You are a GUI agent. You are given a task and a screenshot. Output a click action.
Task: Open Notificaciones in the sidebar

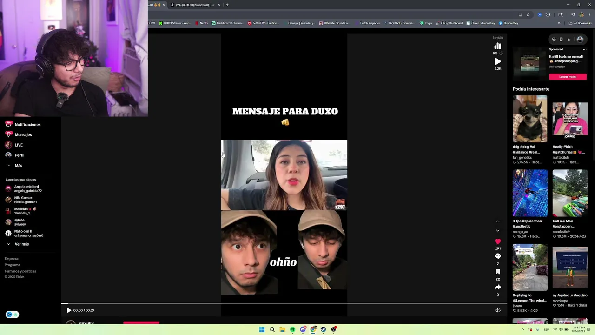coord(23,125)
